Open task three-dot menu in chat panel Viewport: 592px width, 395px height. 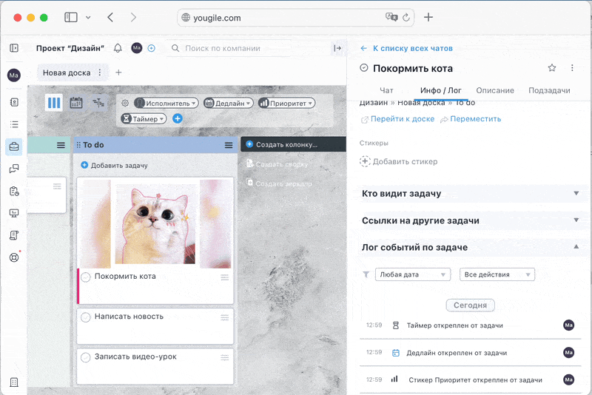click(572, 68)
